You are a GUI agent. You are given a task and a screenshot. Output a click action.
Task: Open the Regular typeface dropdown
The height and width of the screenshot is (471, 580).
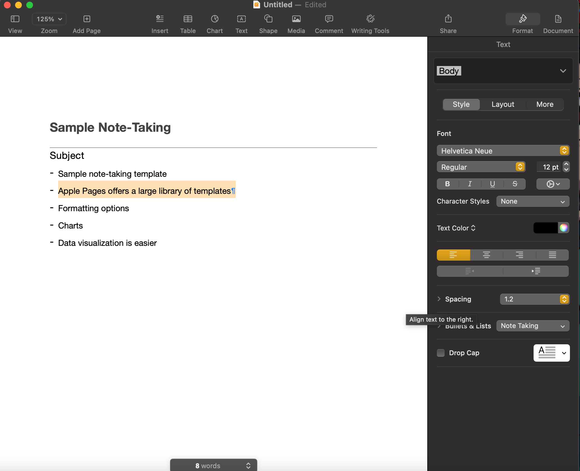click(x=481, y=167)
